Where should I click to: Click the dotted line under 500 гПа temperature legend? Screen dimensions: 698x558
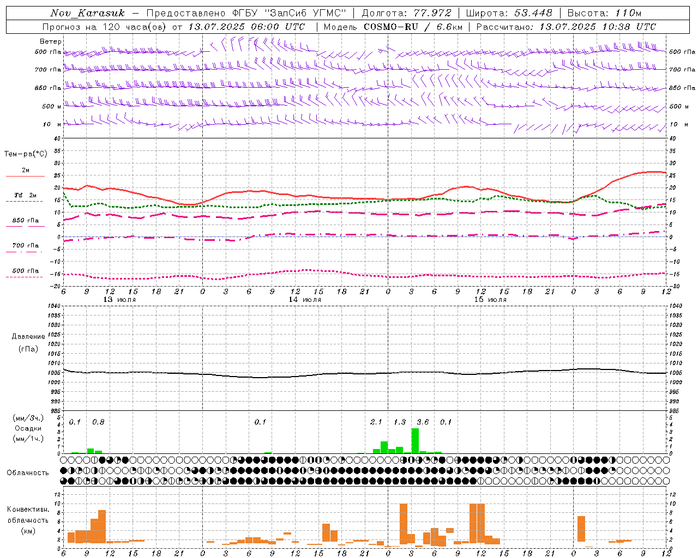(x=25, y=277)
